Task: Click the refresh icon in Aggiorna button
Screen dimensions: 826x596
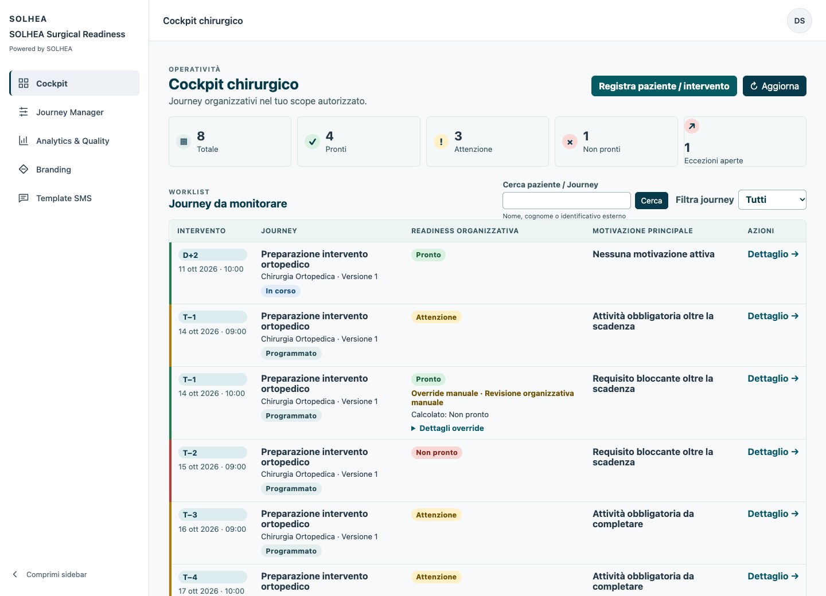Action: (754, 86)
